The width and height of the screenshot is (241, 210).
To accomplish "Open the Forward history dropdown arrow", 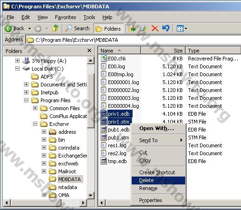I will (x=47, y=28).
